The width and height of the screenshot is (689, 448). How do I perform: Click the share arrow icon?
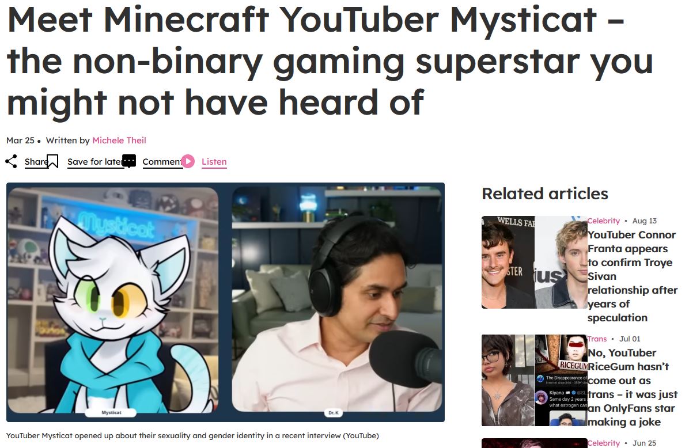11,161
